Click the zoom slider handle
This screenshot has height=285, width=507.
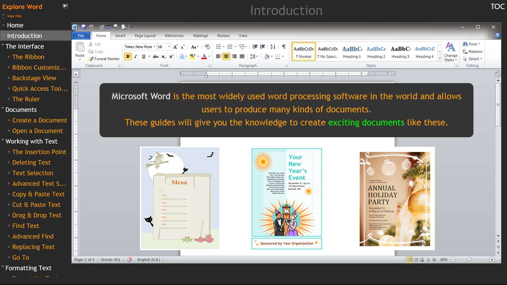pyautogui.click(x=469, y=260)
